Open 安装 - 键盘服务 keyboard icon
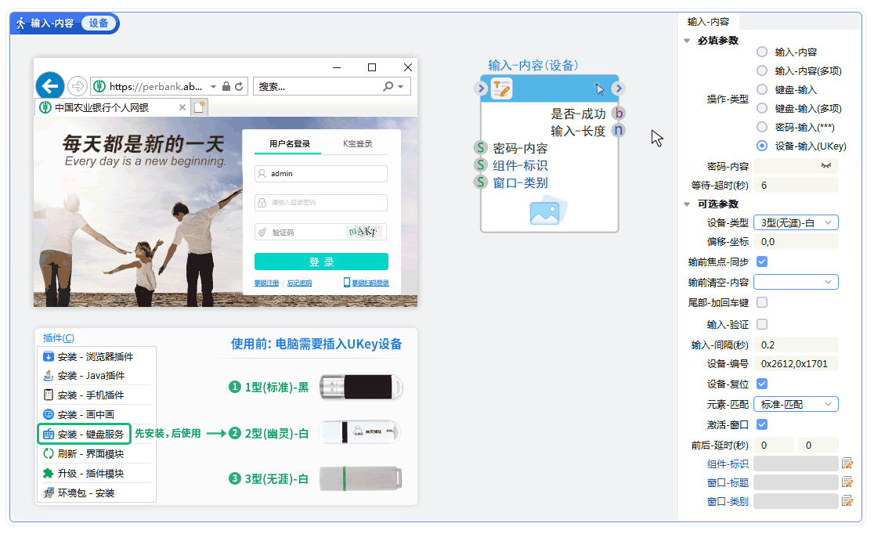Viewport: 874px width, 534px height. click(48, 433)
